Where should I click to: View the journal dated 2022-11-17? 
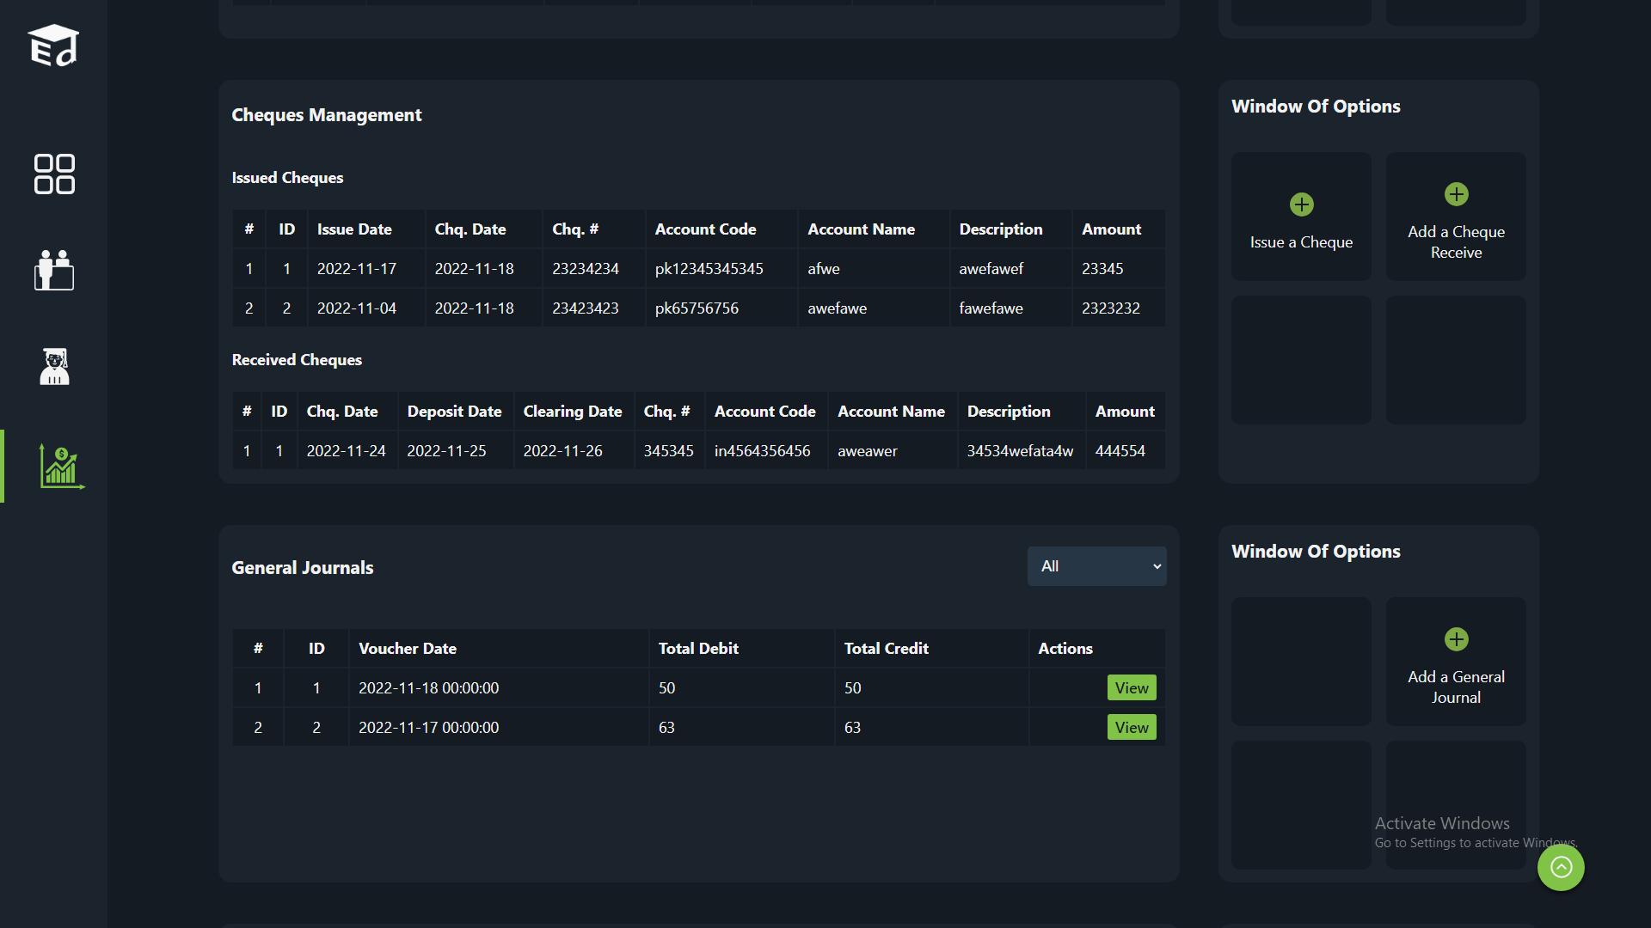pyautogui.click(x=1131, y=727)
